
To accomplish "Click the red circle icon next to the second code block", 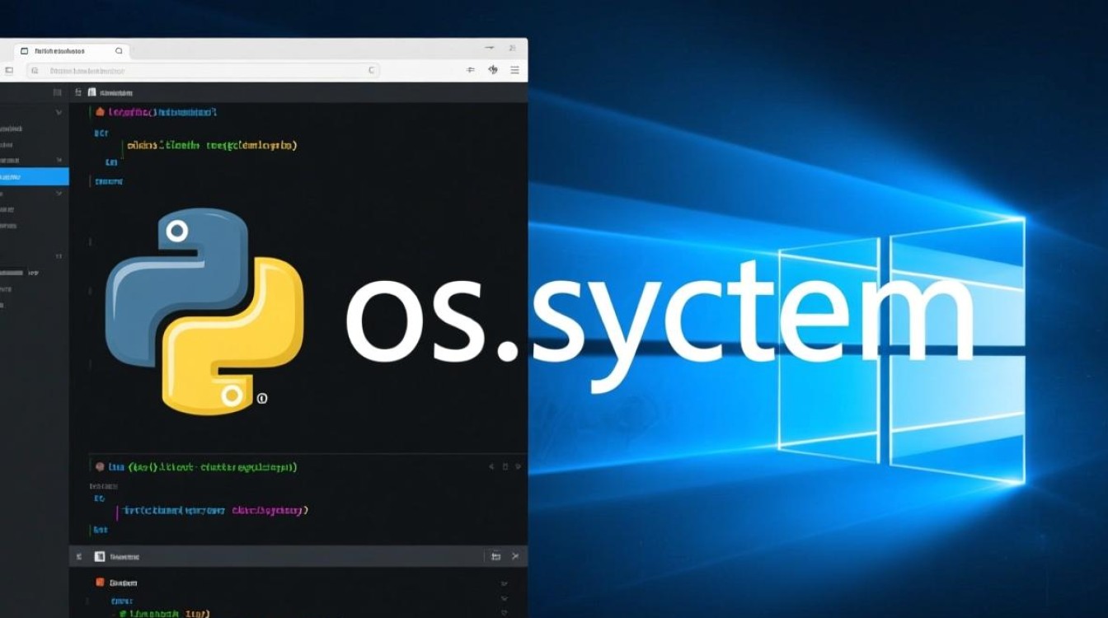I will coord(99,466).
